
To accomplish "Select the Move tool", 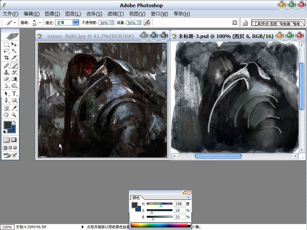I will pyautogui.click(x=14, y=44).
